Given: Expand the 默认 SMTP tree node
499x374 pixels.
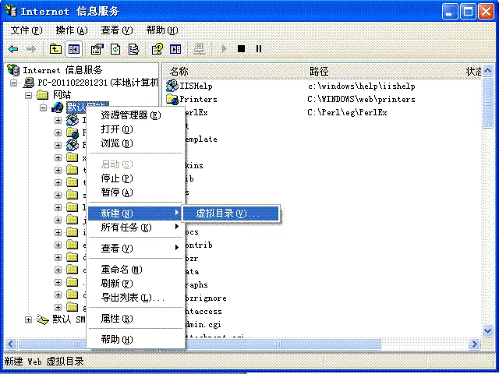Looking at the screenshot, I should (29, 319).
